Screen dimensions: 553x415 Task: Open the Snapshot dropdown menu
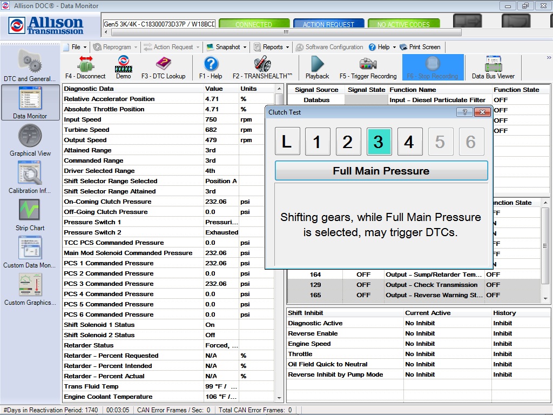226,47
